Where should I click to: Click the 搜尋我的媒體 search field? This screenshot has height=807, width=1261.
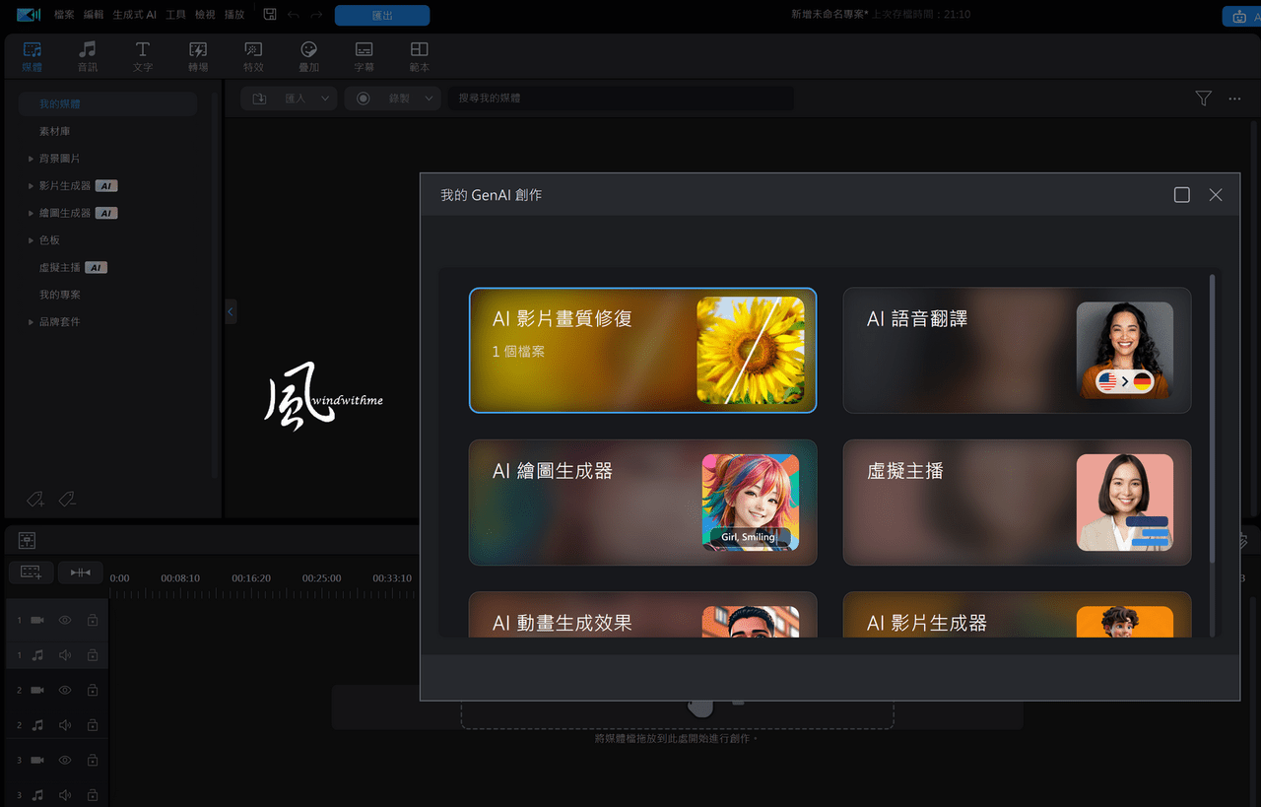pos(621,99)
